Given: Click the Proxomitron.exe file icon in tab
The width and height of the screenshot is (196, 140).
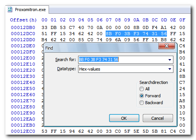Looking at the screenshot, I should tap(10, 10).
